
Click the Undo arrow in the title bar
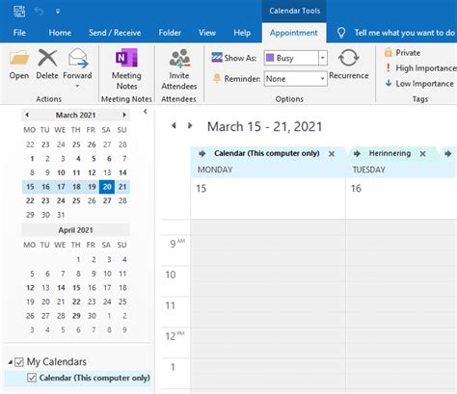coord(40,12)
